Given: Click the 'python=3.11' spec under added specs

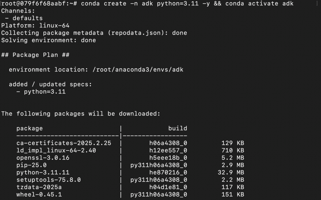Looking at the screenshot, I should click(45, 92).
